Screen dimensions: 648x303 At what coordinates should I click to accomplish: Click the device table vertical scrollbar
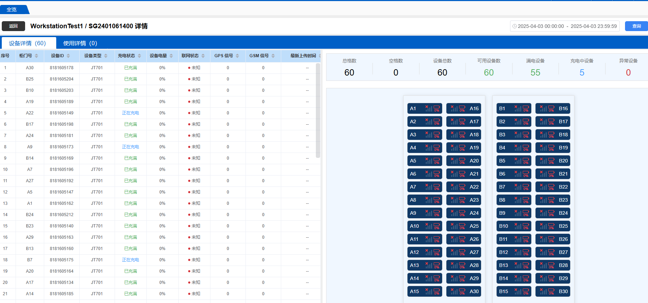[x=318, y=110]
